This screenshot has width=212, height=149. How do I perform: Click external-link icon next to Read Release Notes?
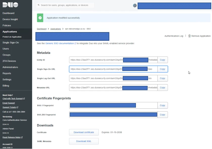pos(22,137)
